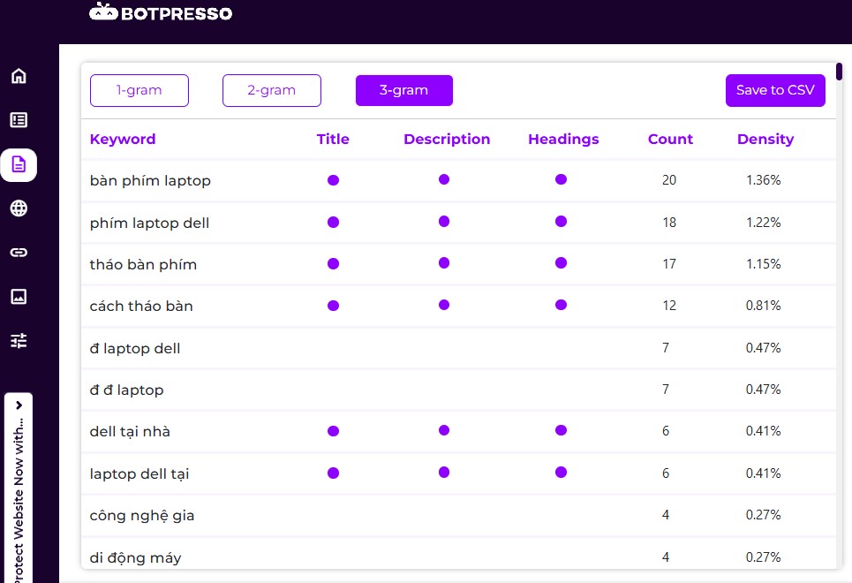Select the document page icon in sidebar
Image resolution: width=852 pixels, height=583 pixels.
pos(19,164)
